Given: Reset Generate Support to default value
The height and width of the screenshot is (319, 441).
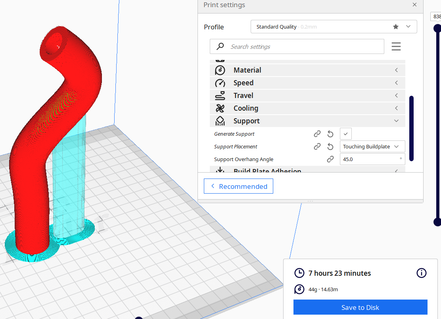Looking at the screenshot, I should pos(330,134).
